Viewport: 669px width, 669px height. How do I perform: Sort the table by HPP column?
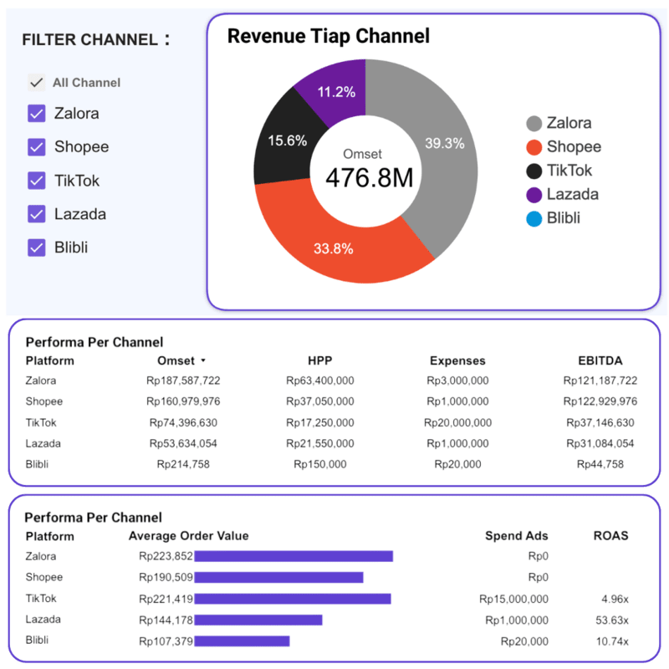coord(319,361)
